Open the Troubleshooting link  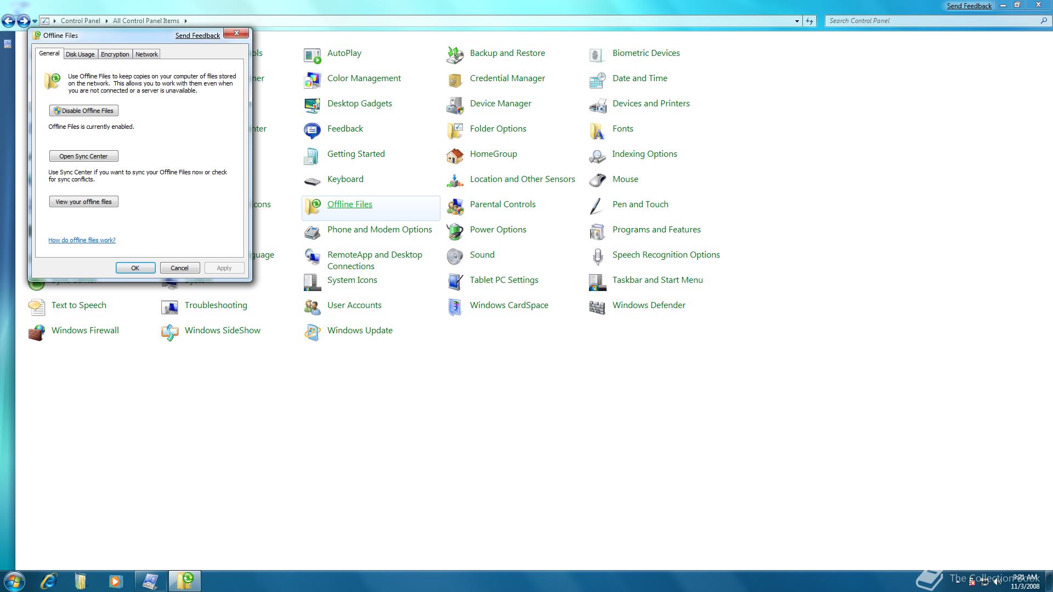coord(216,305)
